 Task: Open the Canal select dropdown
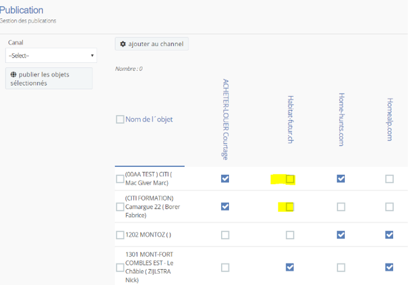point(51,56)
